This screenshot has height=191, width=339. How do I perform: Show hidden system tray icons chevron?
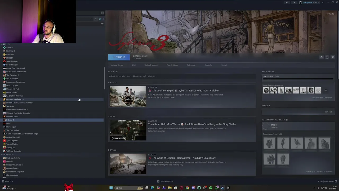[x=314, y=188]
